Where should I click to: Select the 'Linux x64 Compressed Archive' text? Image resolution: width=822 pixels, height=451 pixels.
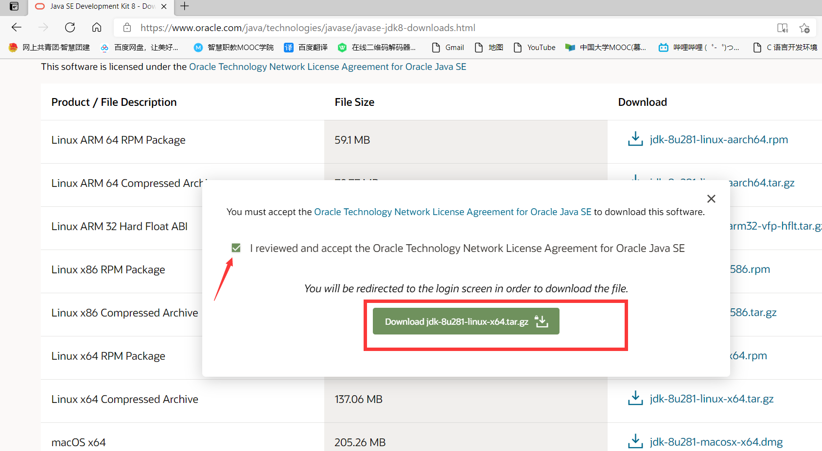(125, 399)
